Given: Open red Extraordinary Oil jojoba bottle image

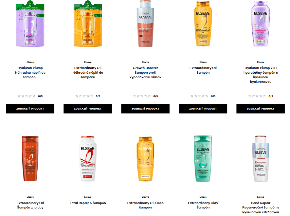Looking at the screenshot, I should click(30, 159).
